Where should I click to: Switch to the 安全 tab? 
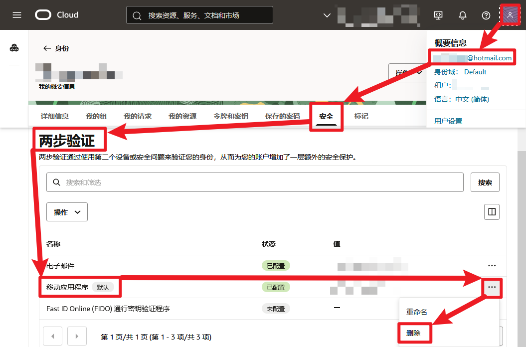(326, 116)
